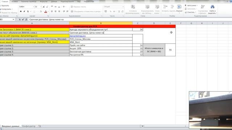Viewport: 232px width, 130px height.
Task: Click the Формат по образцу button
Action: tap(9, 13)
